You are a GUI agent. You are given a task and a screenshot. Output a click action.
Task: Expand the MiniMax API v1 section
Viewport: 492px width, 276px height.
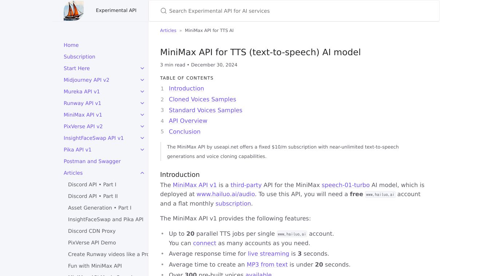(142, 115)
